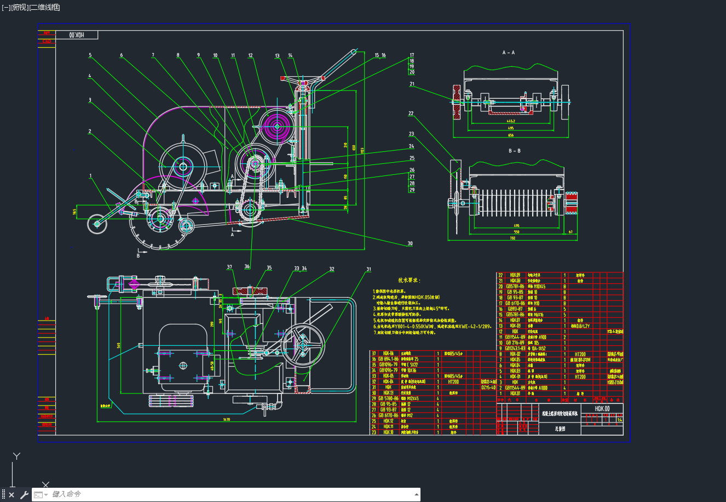Select the DZ15-40 remark cell

tap(488, 387)
